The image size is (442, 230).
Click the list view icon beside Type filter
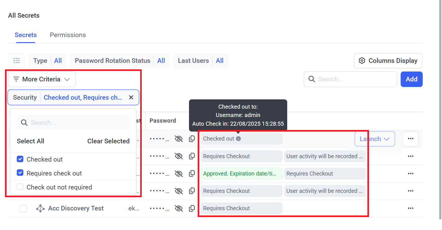coord(16,61)
